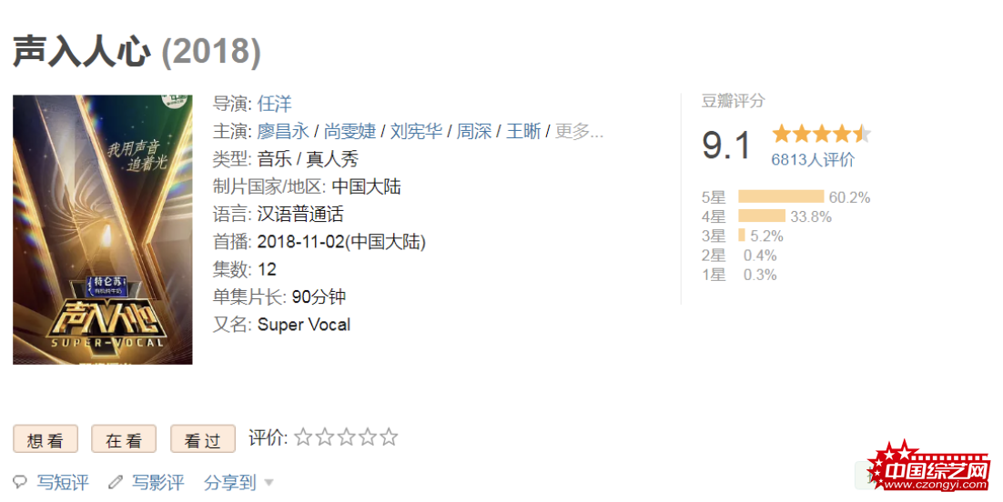Click the speech bubble icon beside 写短评
This screenshot has height=502, width=1003.
tap(20, 482)
